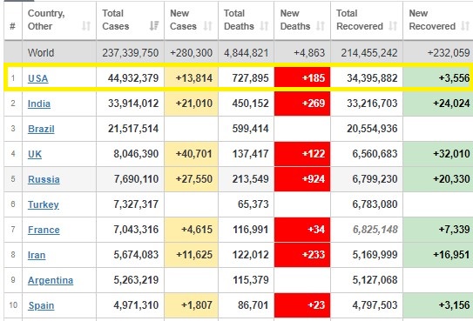
Task: Visit the Russia link
Action: [44, 179]
